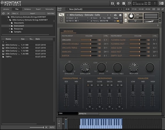Screen dimensions: 165x130
Task: Open the multi preset dropdown arrow
Action: pyautogui.click(x=67, y=9)
